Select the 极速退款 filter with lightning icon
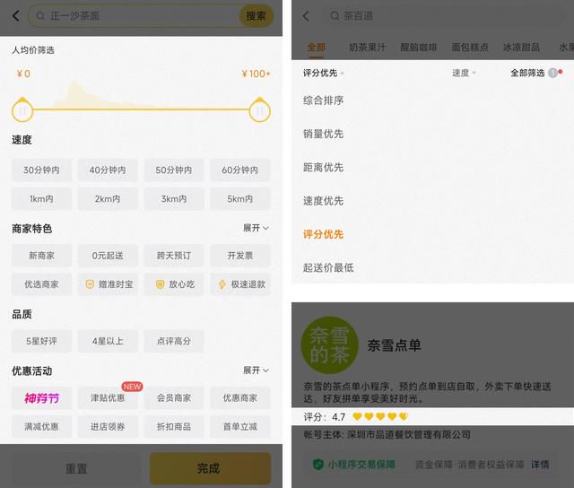 (x=240, y=284)
